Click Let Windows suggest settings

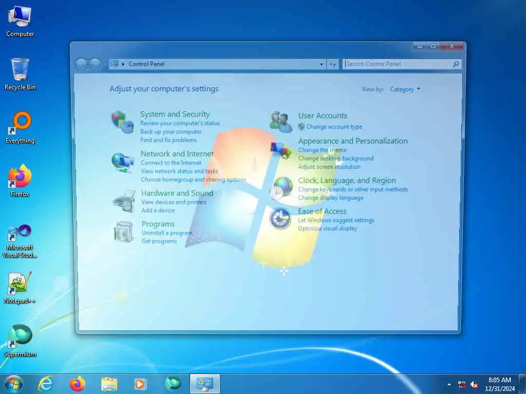[x=336, y=220]
